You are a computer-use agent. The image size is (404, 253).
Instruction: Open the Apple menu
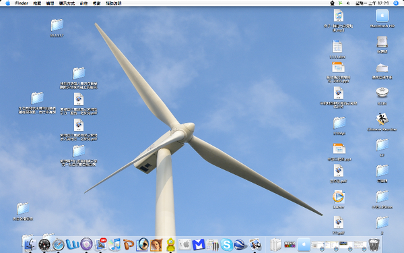click(7, 3)
